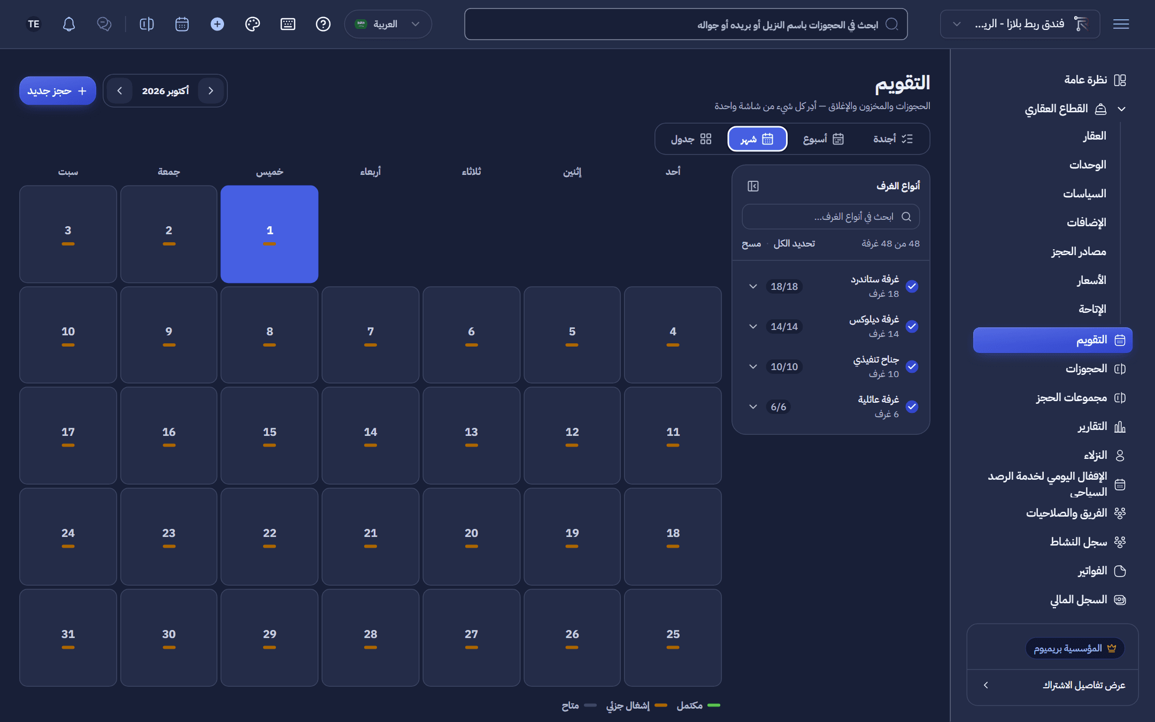This screenshot has height=722, width=1155.
Task: Open عرض تفاصيل الاشتراك subscription details
Action: 1052,686
